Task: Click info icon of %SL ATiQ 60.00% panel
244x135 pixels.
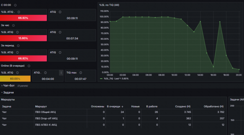Action: (x=17, y=73)
